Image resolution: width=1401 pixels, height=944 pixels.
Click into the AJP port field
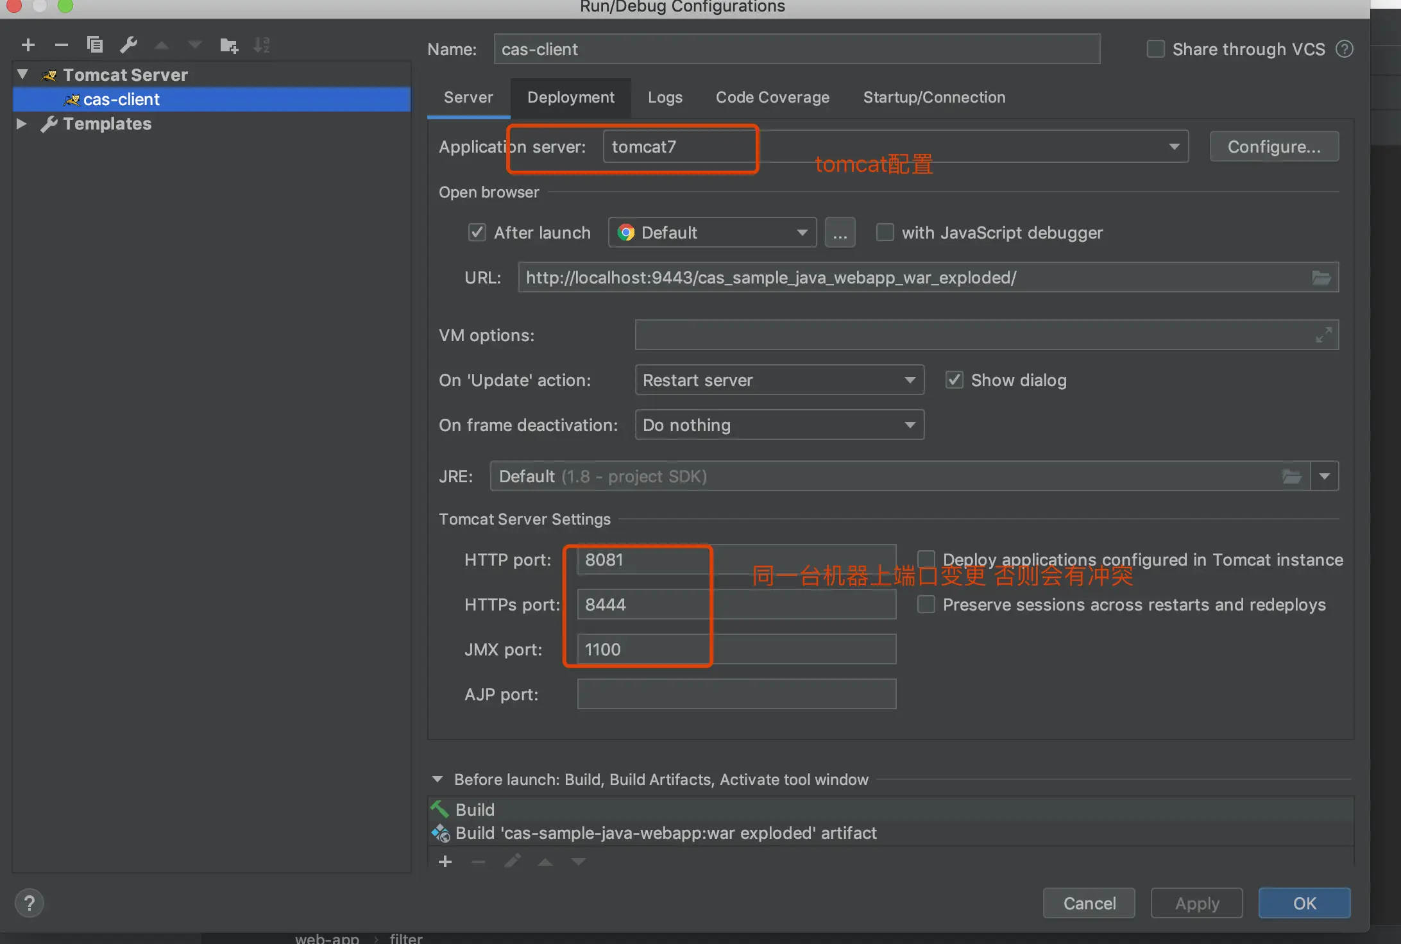click(x=736, y=694)
